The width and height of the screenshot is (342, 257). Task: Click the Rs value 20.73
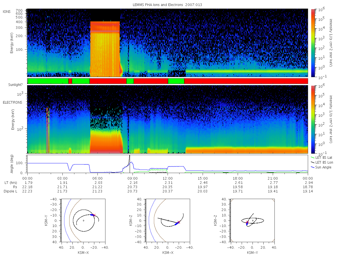click(133, 187)
